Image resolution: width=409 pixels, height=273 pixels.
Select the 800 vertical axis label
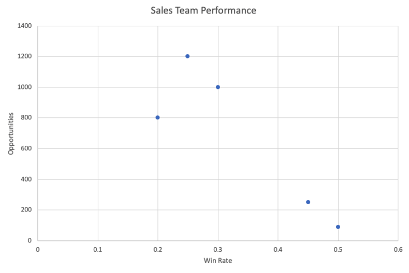click(x=26, y=118)
